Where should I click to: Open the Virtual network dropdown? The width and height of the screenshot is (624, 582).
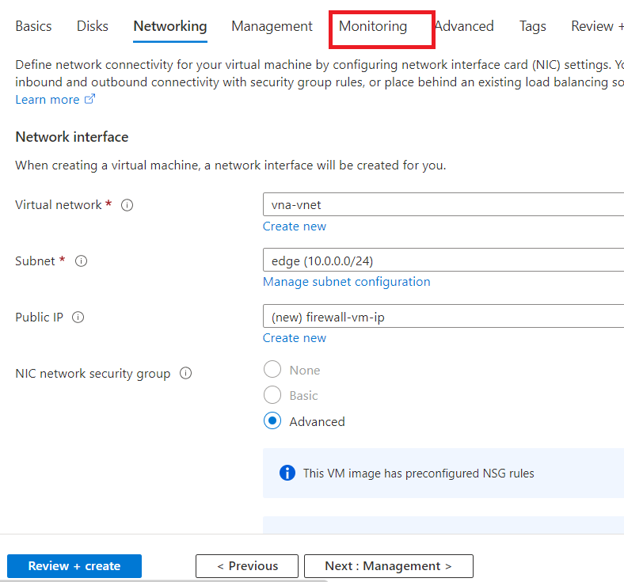(442, 204)
